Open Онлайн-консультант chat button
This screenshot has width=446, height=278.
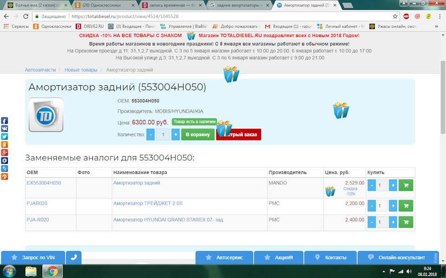click(x=398, y=258)
